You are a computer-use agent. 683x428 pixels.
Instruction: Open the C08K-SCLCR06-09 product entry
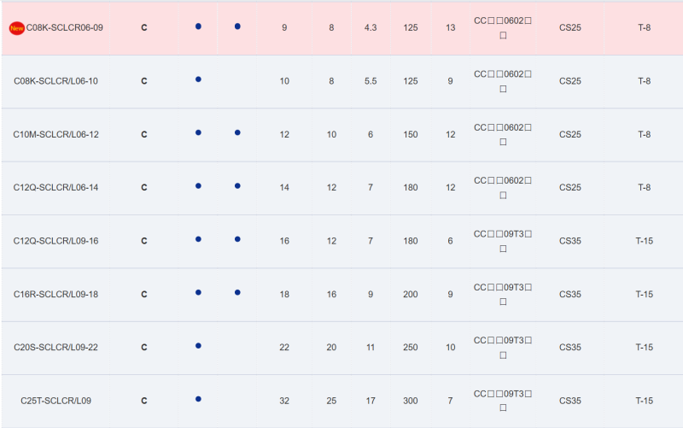coord(65,28)
